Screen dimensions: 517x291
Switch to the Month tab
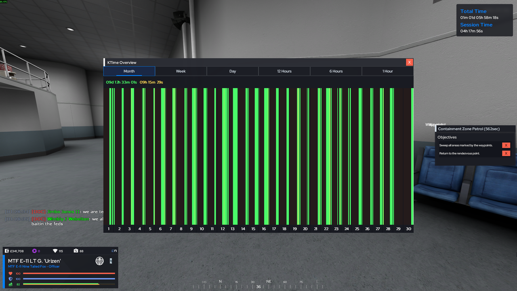coord(129,71)
